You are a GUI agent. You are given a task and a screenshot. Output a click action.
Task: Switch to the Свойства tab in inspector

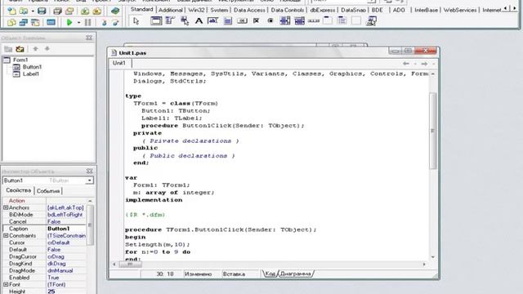coord(18,190)
